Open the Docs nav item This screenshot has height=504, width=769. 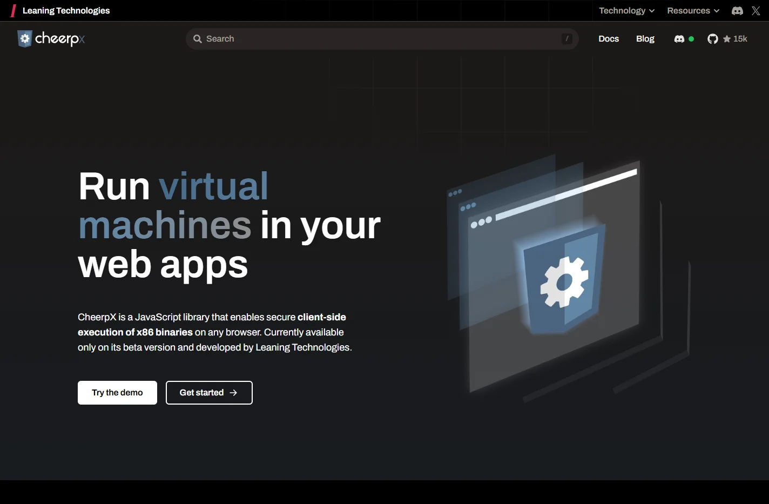(x=609, y=39)
